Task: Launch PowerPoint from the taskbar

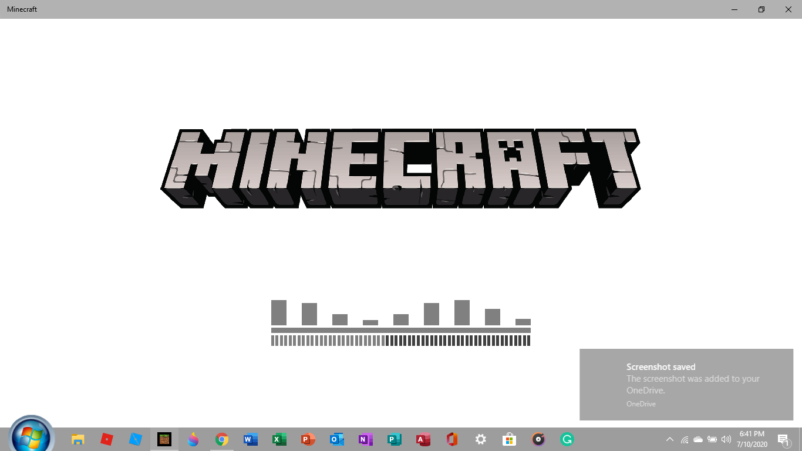Action: tap(308, 439)
